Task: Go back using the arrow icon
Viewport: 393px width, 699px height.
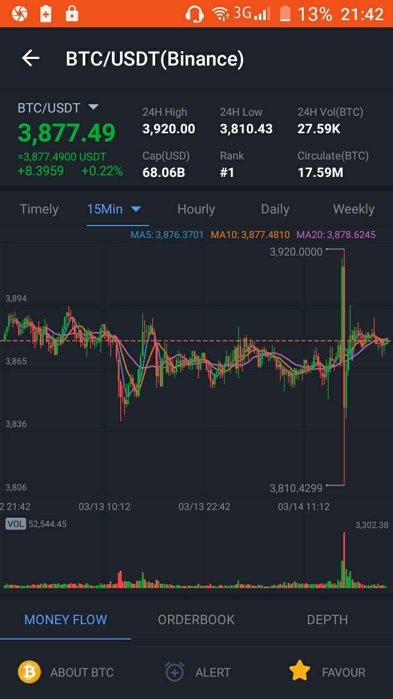Action: [31, 58]
